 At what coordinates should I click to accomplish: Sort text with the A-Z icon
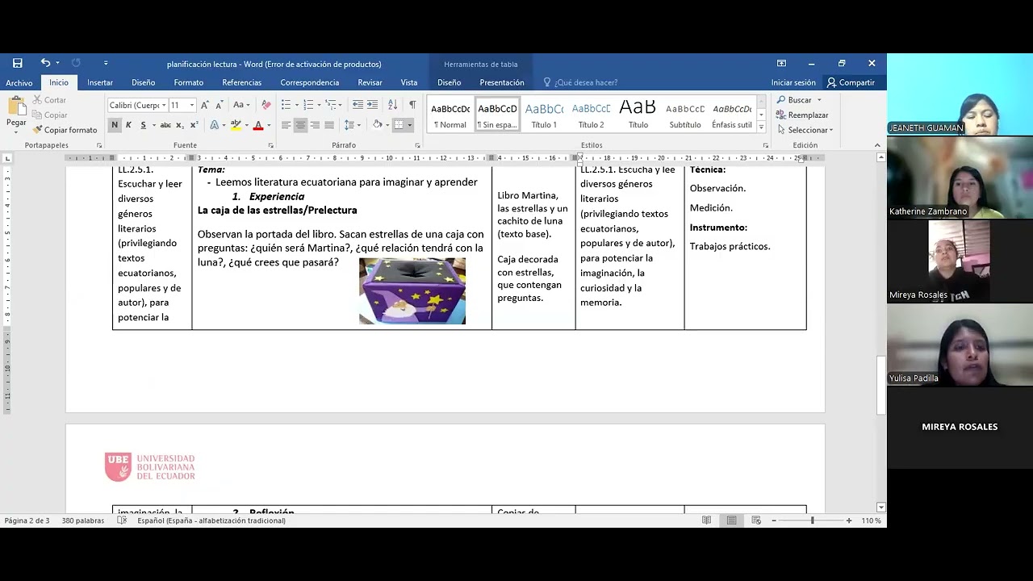392,105
